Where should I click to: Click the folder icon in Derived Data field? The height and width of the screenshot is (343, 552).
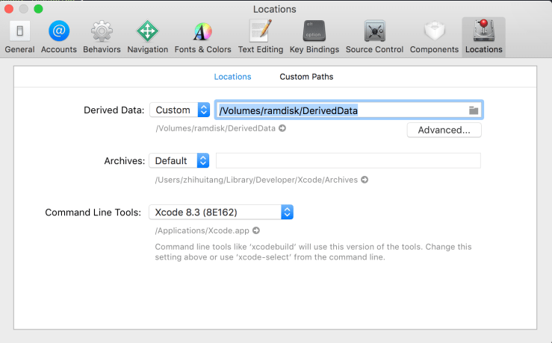(473, 110)
